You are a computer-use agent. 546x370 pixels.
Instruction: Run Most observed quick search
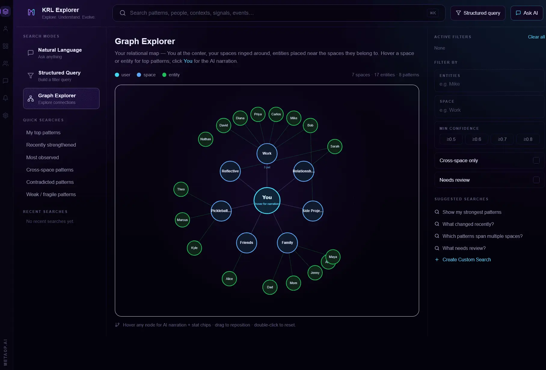click(42, 157)
